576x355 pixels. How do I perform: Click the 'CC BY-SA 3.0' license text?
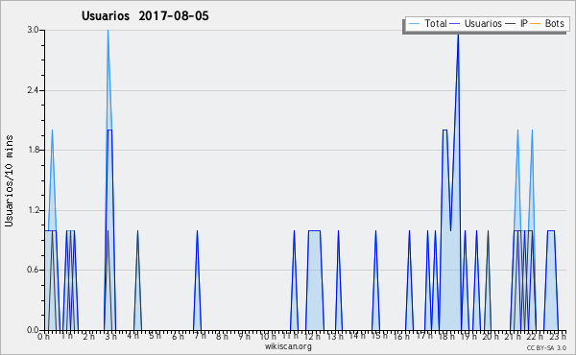546,348
